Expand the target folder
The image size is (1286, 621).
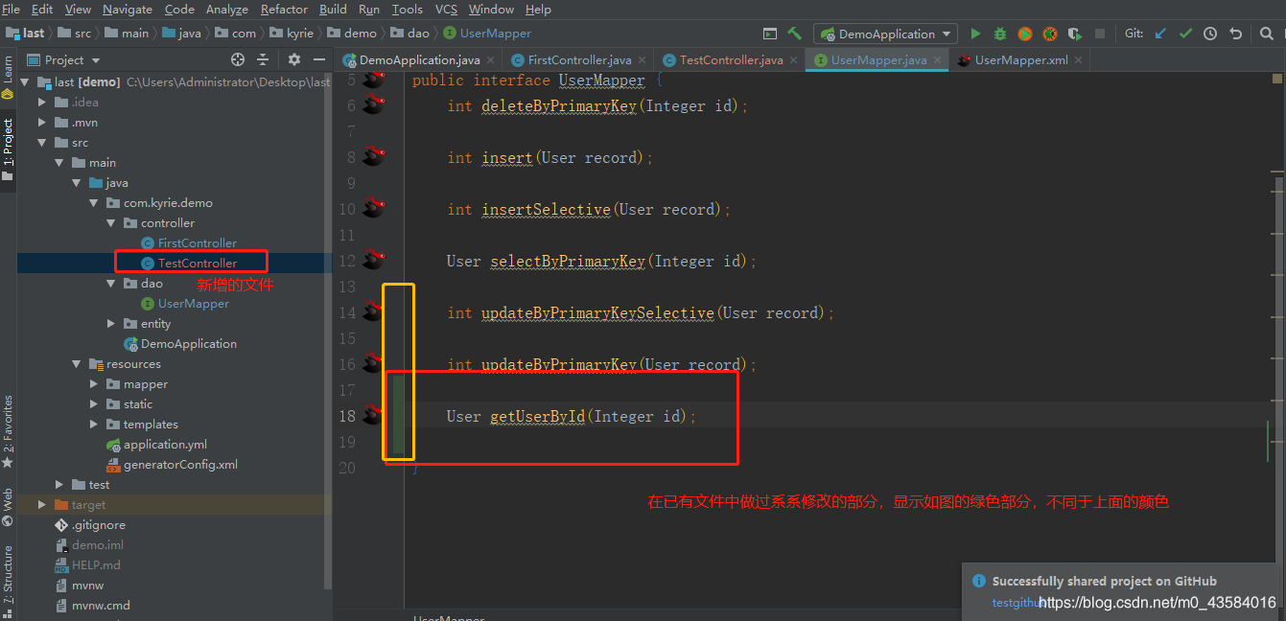coord(41,504)
